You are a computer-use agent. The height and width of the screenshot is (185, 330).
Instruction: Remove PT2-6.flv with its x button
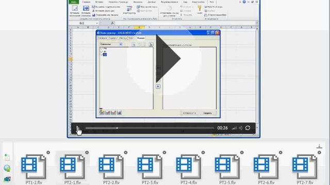(x=280, y=153)
